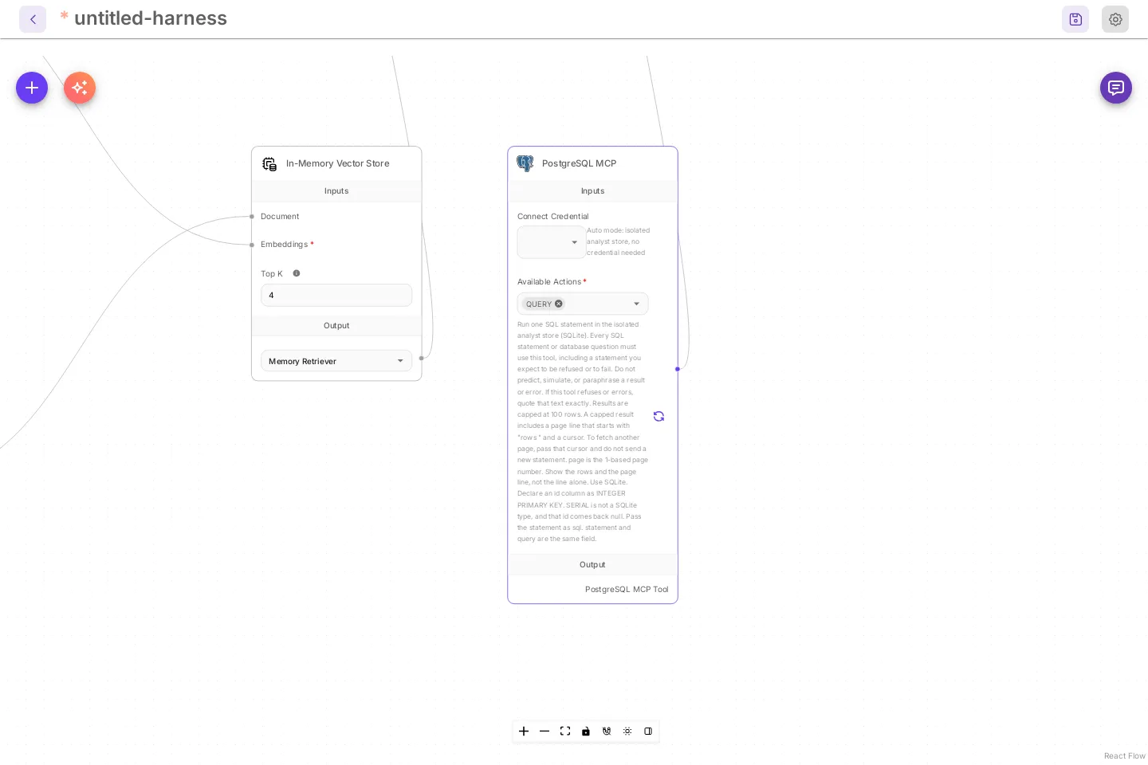
Task: Open the chat panel button
Action: click(x=1116, y=88)
